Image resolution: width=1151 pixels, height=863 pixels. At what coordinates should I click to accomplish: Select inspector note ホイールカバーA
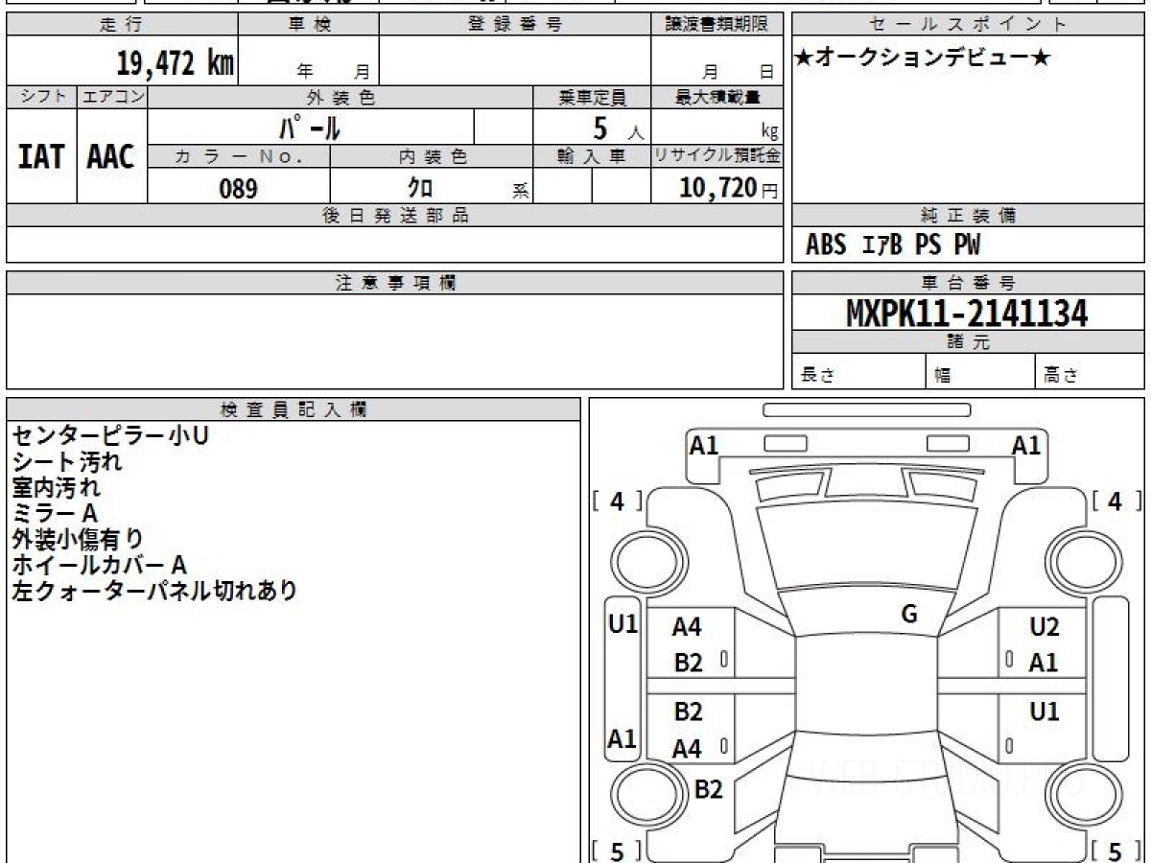click(x=99, y=565)
